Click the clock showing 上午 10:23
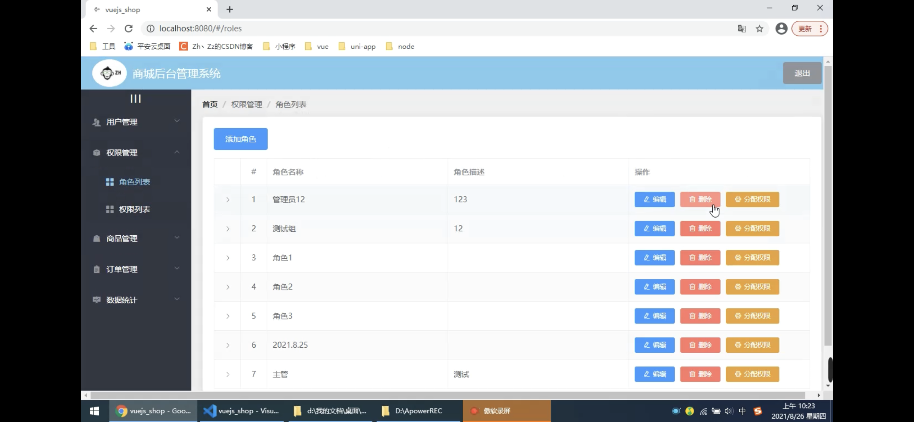Viewport: 914px width, 422px height. pyautogui.click(x=798, y=406)
